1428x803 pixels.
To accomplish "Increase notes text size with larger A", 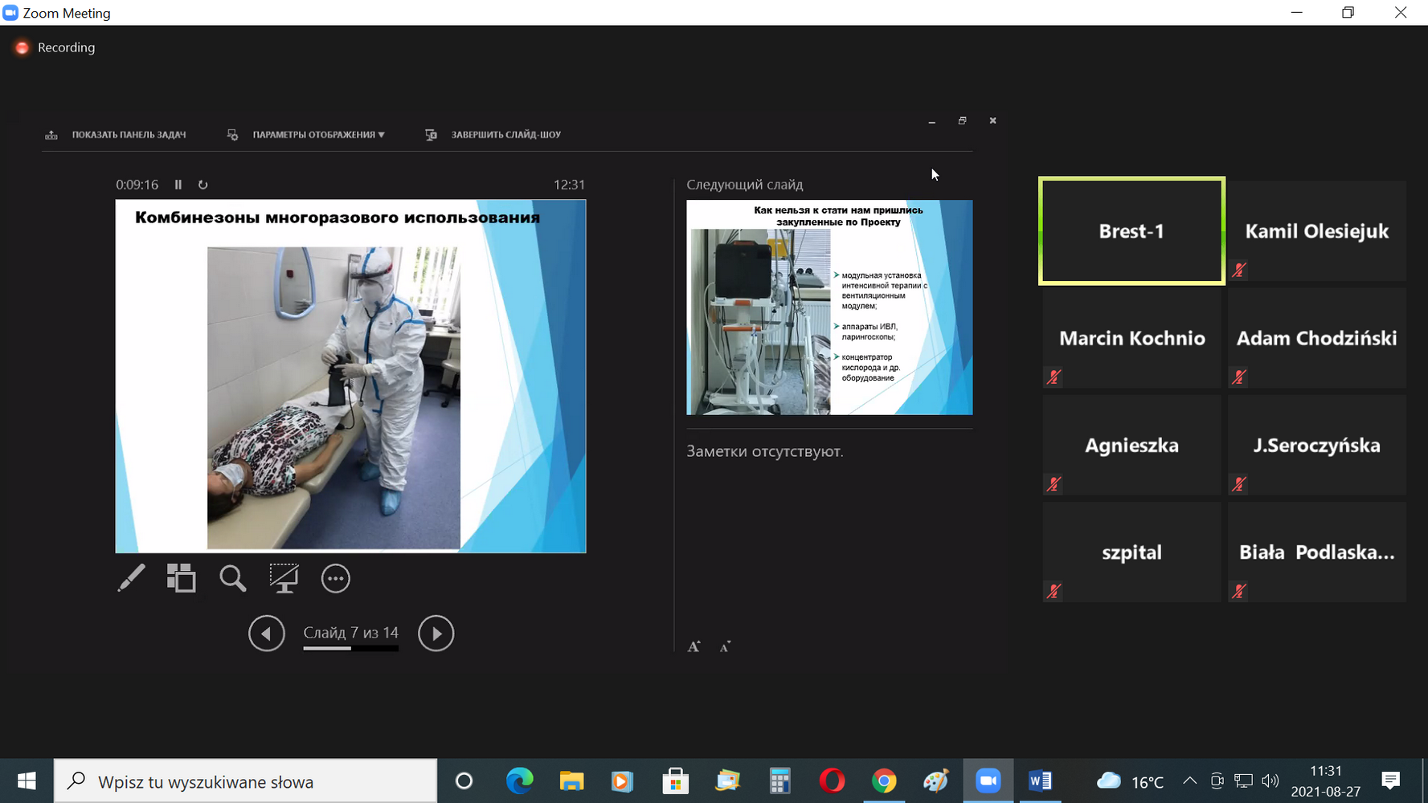I will [694, 646].
